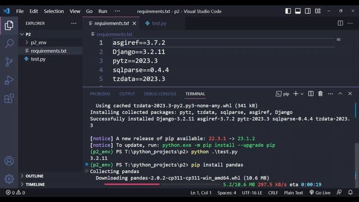Change encoding via UTF-16 LE
Viewport: 359px width, 202px height.
coord(252,193)
